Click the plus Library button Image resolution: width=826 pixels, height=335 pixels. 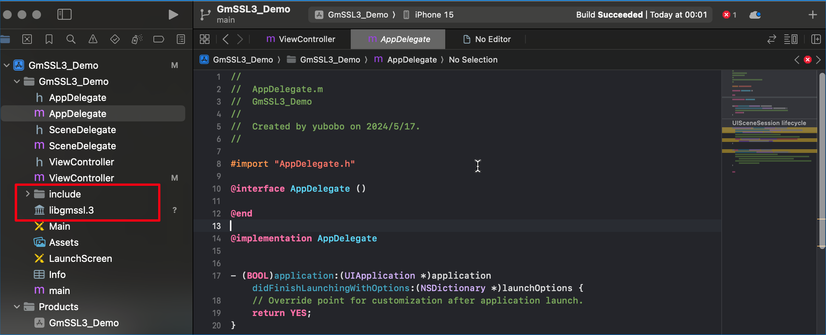click(x=813, y=15)
